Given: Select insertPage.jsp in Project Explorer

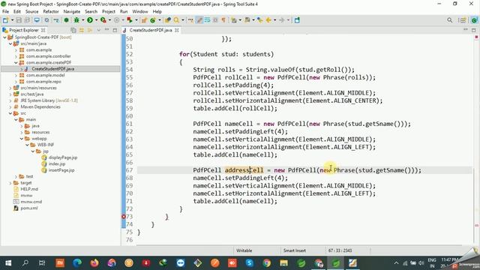Looking at the screenshot, I should pos(61,170).
